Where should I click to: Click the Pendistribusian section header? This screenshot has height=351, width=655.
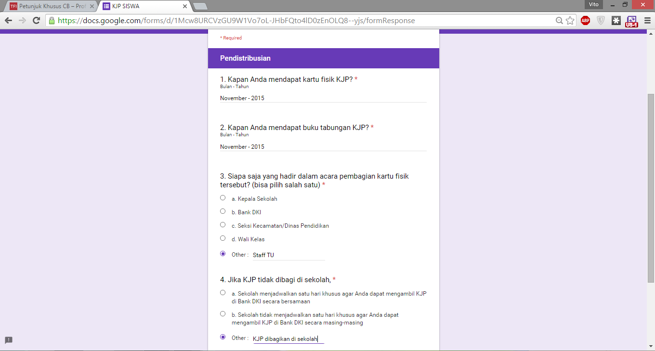[x=324, y=58]
